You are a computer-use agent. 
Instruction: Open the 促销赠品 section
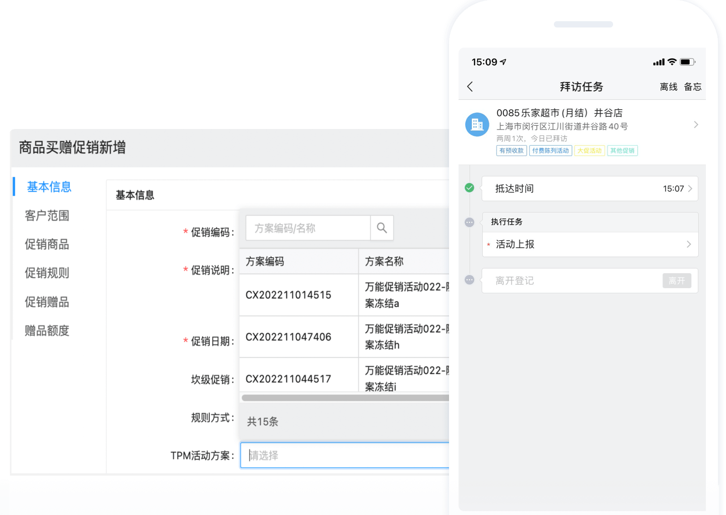click(x=47, y=302)
